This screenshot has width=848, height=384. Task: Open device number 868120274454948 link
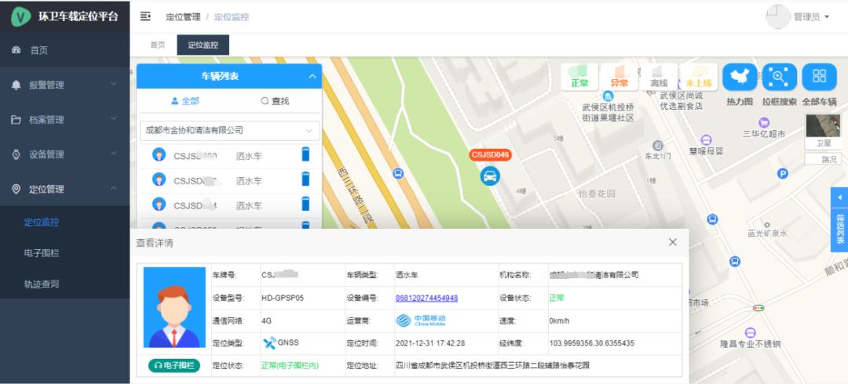pyautogui.click(x=426, y=298)
